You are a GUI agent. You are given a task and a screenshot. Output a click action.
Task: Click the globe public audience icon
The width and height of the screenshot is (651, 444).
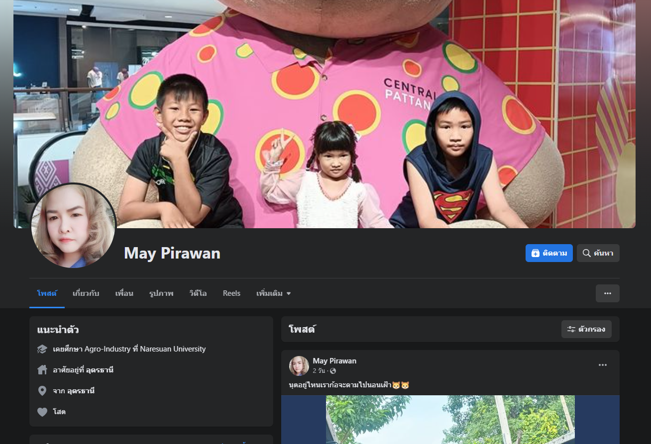(333, 371)
